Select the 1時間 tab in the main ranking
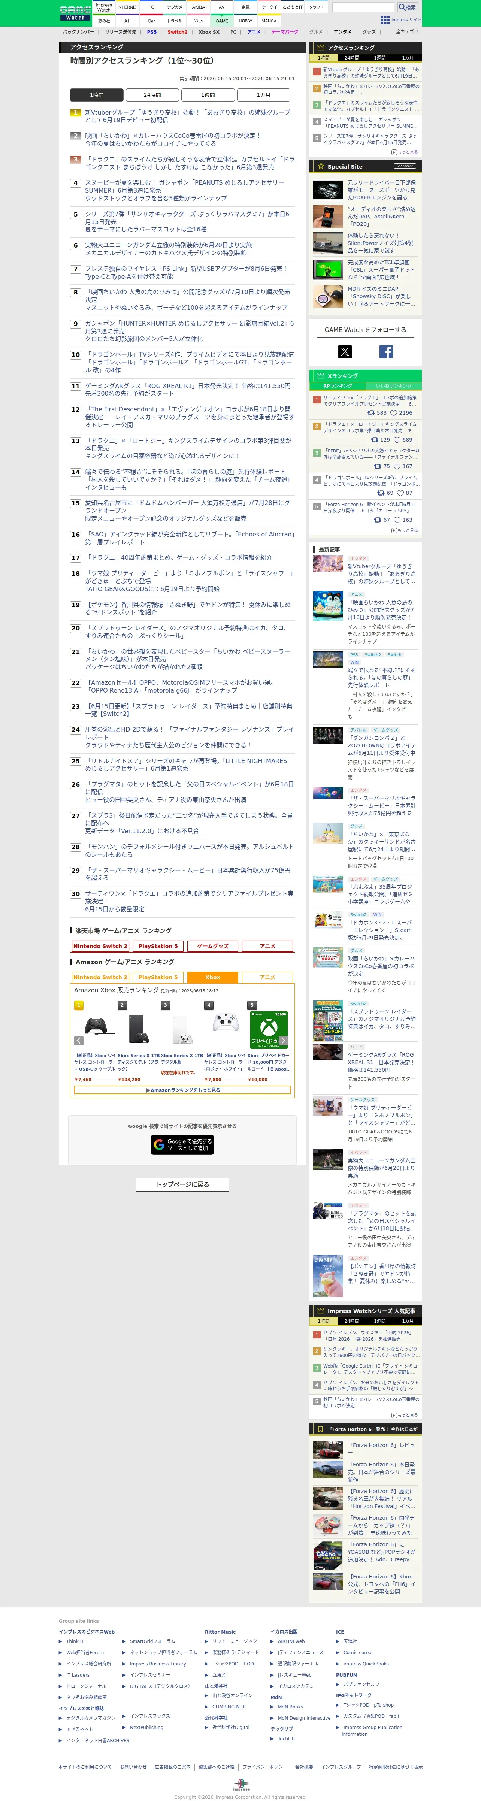Viewport: 481px width, 1801px height. point(97,95)
